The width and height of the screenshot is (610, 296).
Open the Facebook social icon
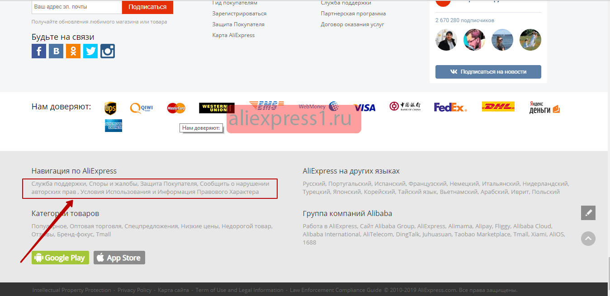(x=39, y=51)
